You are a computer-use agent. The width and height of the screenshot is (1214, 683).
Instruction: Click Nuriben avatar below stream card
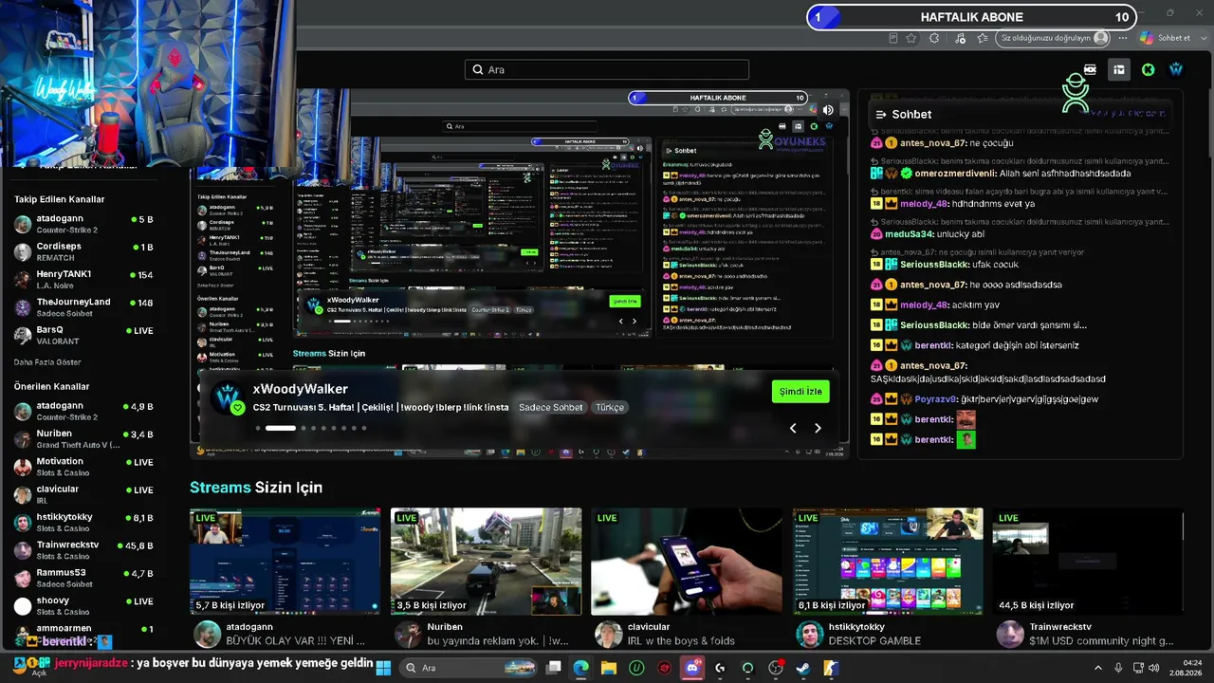click(x=408, y=634)
